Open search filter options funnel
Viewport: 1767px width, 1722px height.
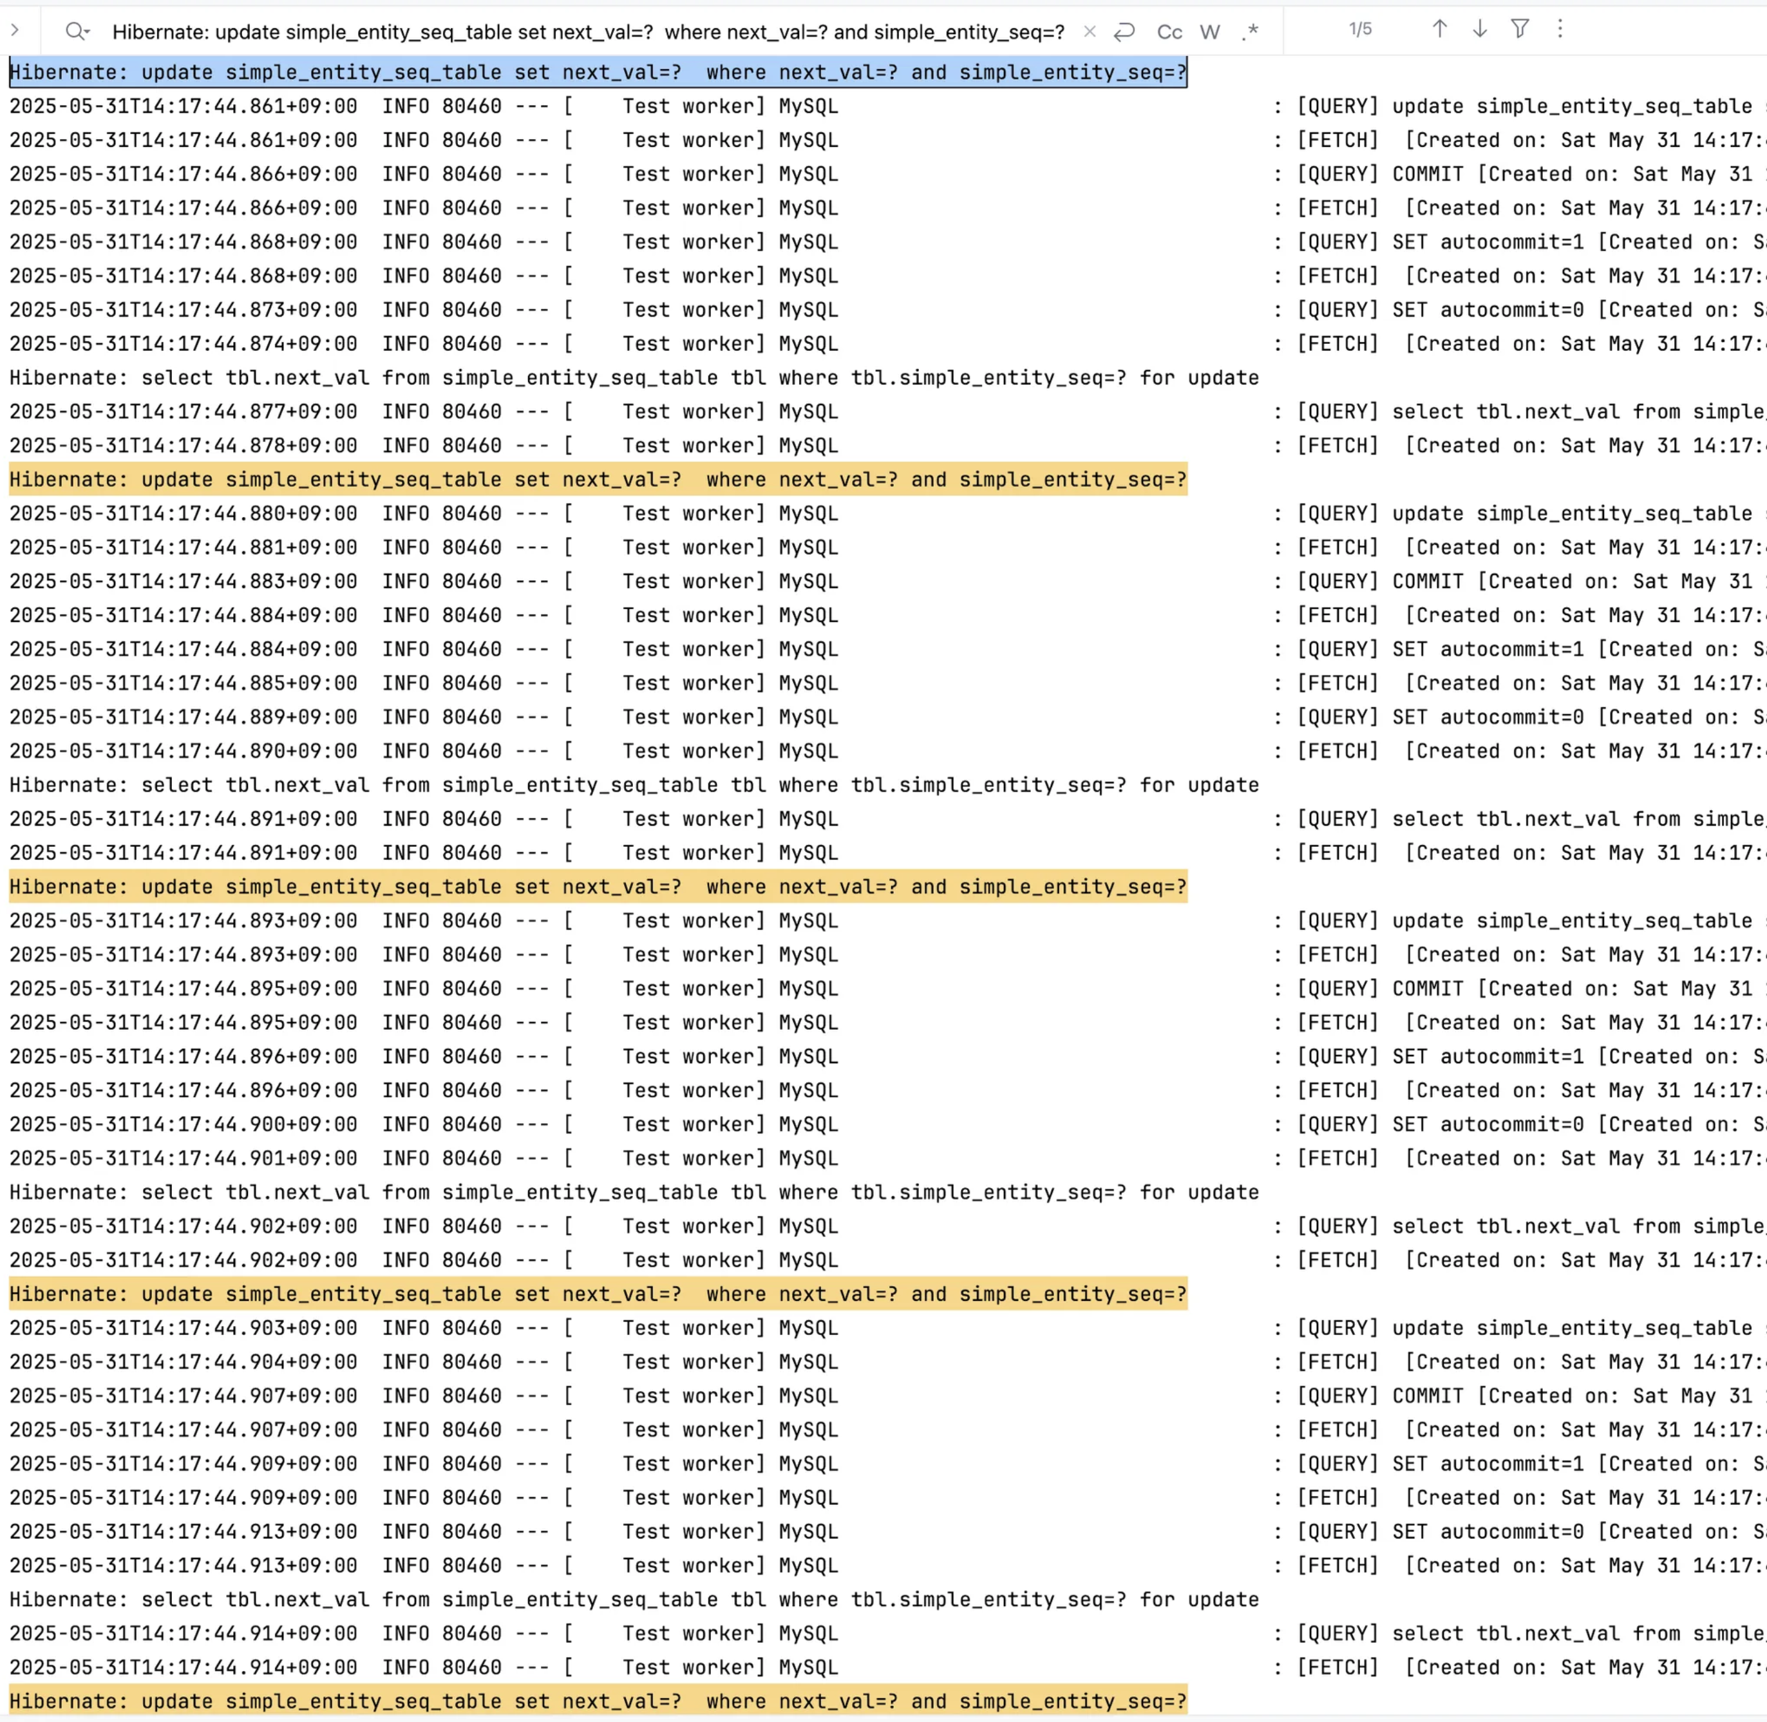pyautogui.click(x=1520, y=29)
